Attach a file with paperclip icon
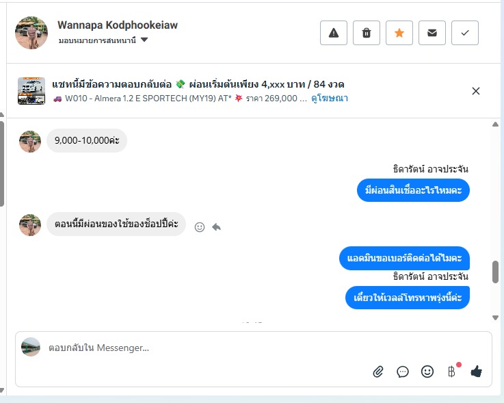 [378, 372]
